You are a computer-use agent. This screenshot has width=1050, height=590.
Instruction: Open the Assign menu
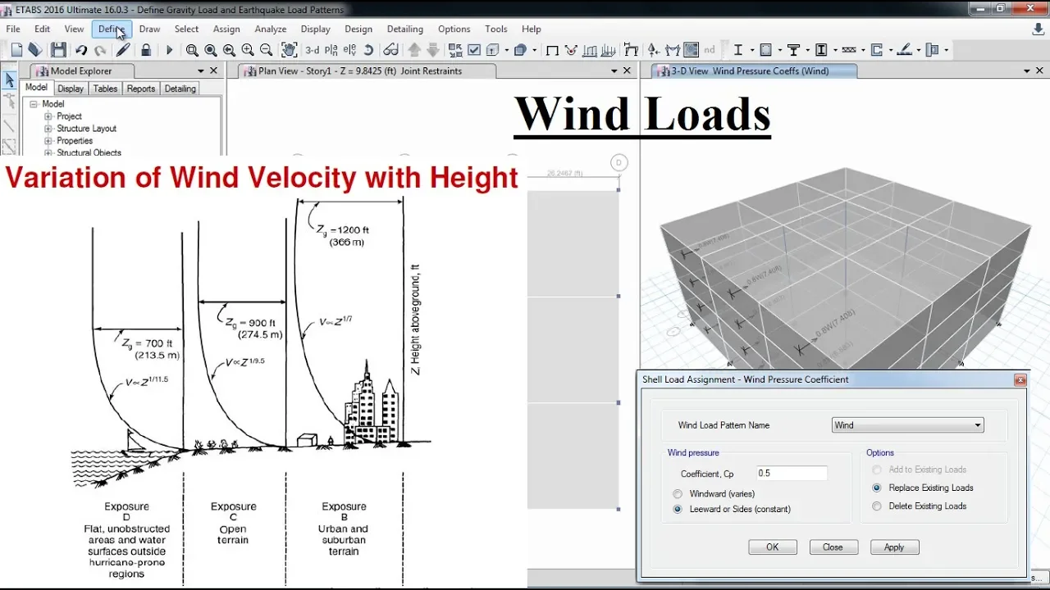tap(226, 29)
